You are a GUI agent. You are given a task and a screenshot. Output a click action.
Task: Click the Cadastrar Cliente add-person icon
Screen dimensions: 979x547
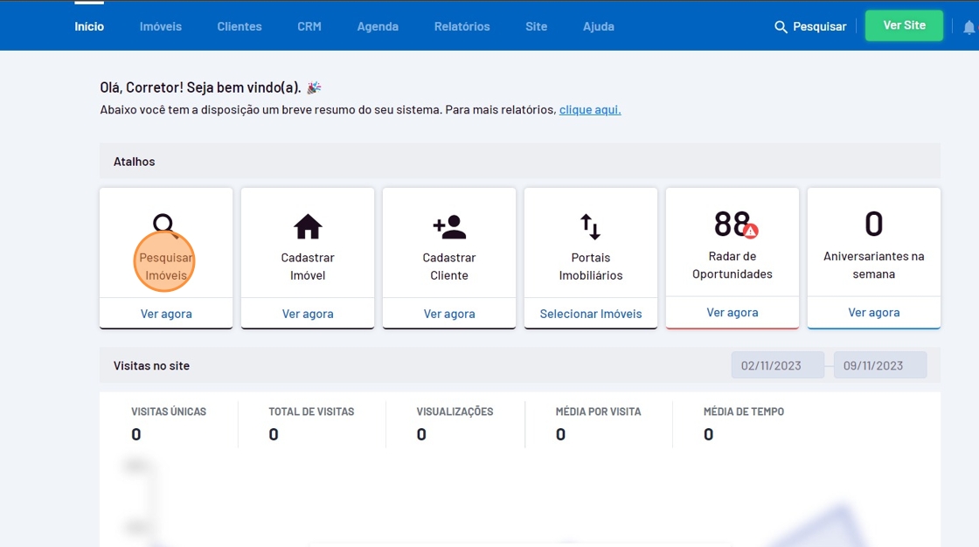coord(449,227)
